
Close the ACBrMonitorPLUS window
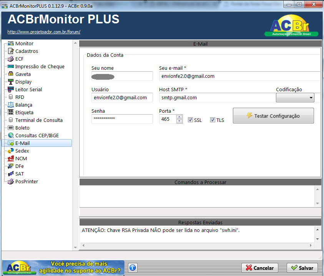point(314,4)
